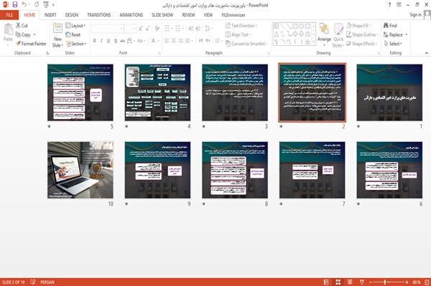431x286 pixels.
Task: Select slide 5 thumbnail
Action: (x=80, y=92)
